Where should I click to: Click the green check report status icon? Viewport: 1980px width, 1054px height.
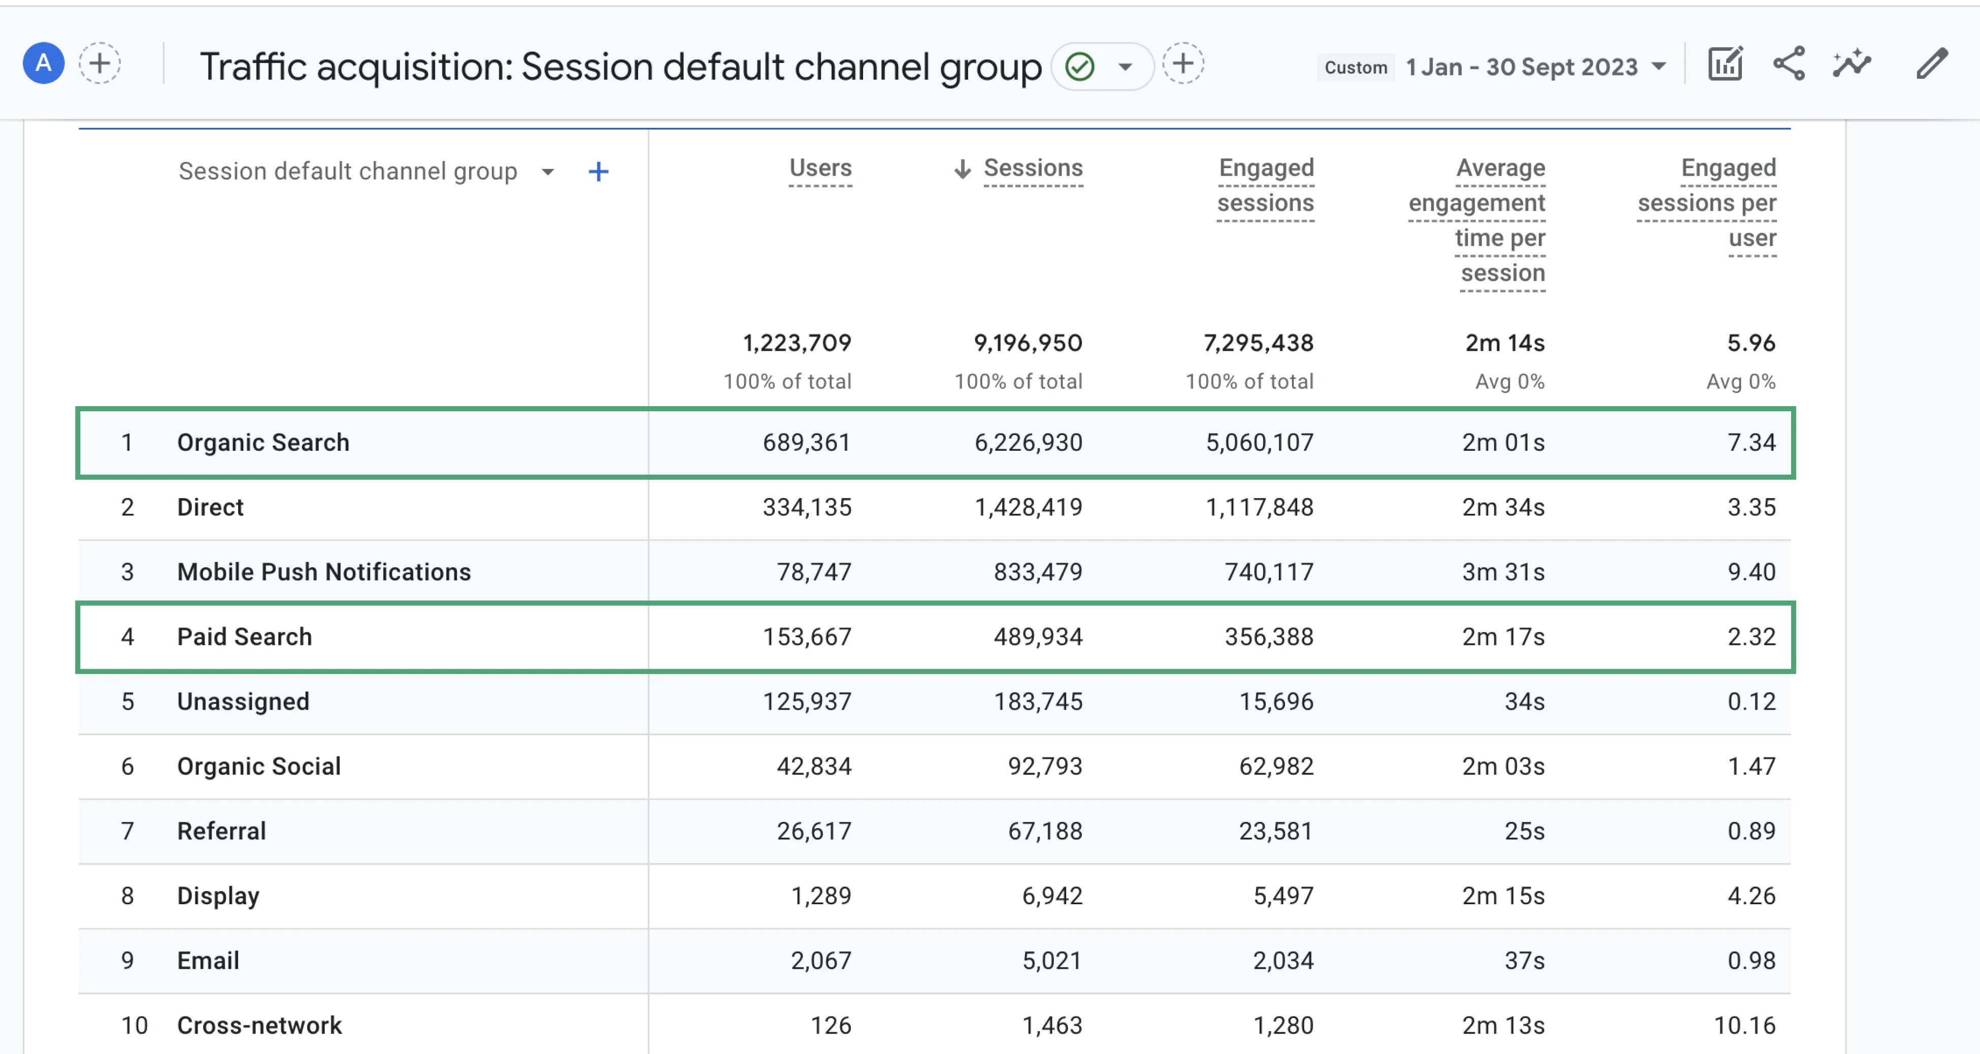(1080, 67)
